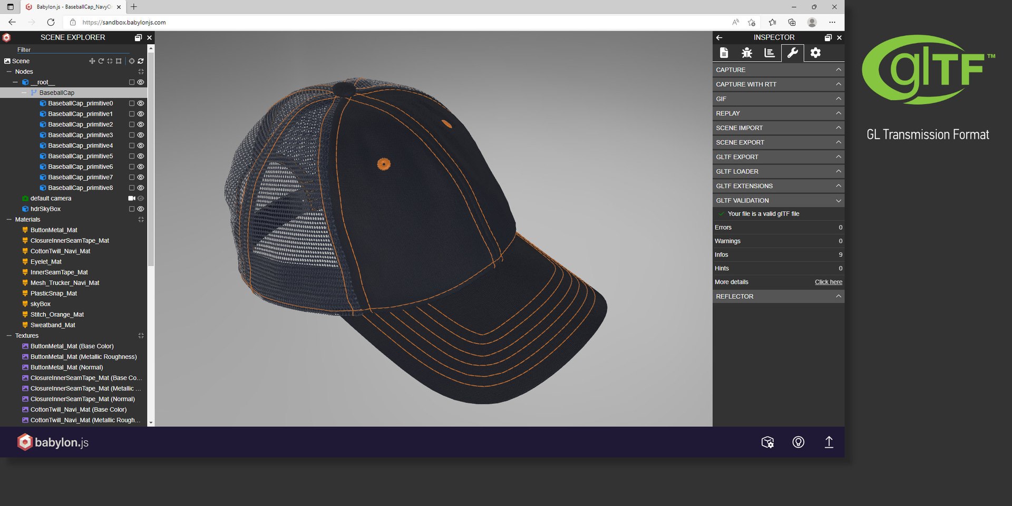Expand the REFLECTOR section
The image size is (1012, 506).
point(779,297)
